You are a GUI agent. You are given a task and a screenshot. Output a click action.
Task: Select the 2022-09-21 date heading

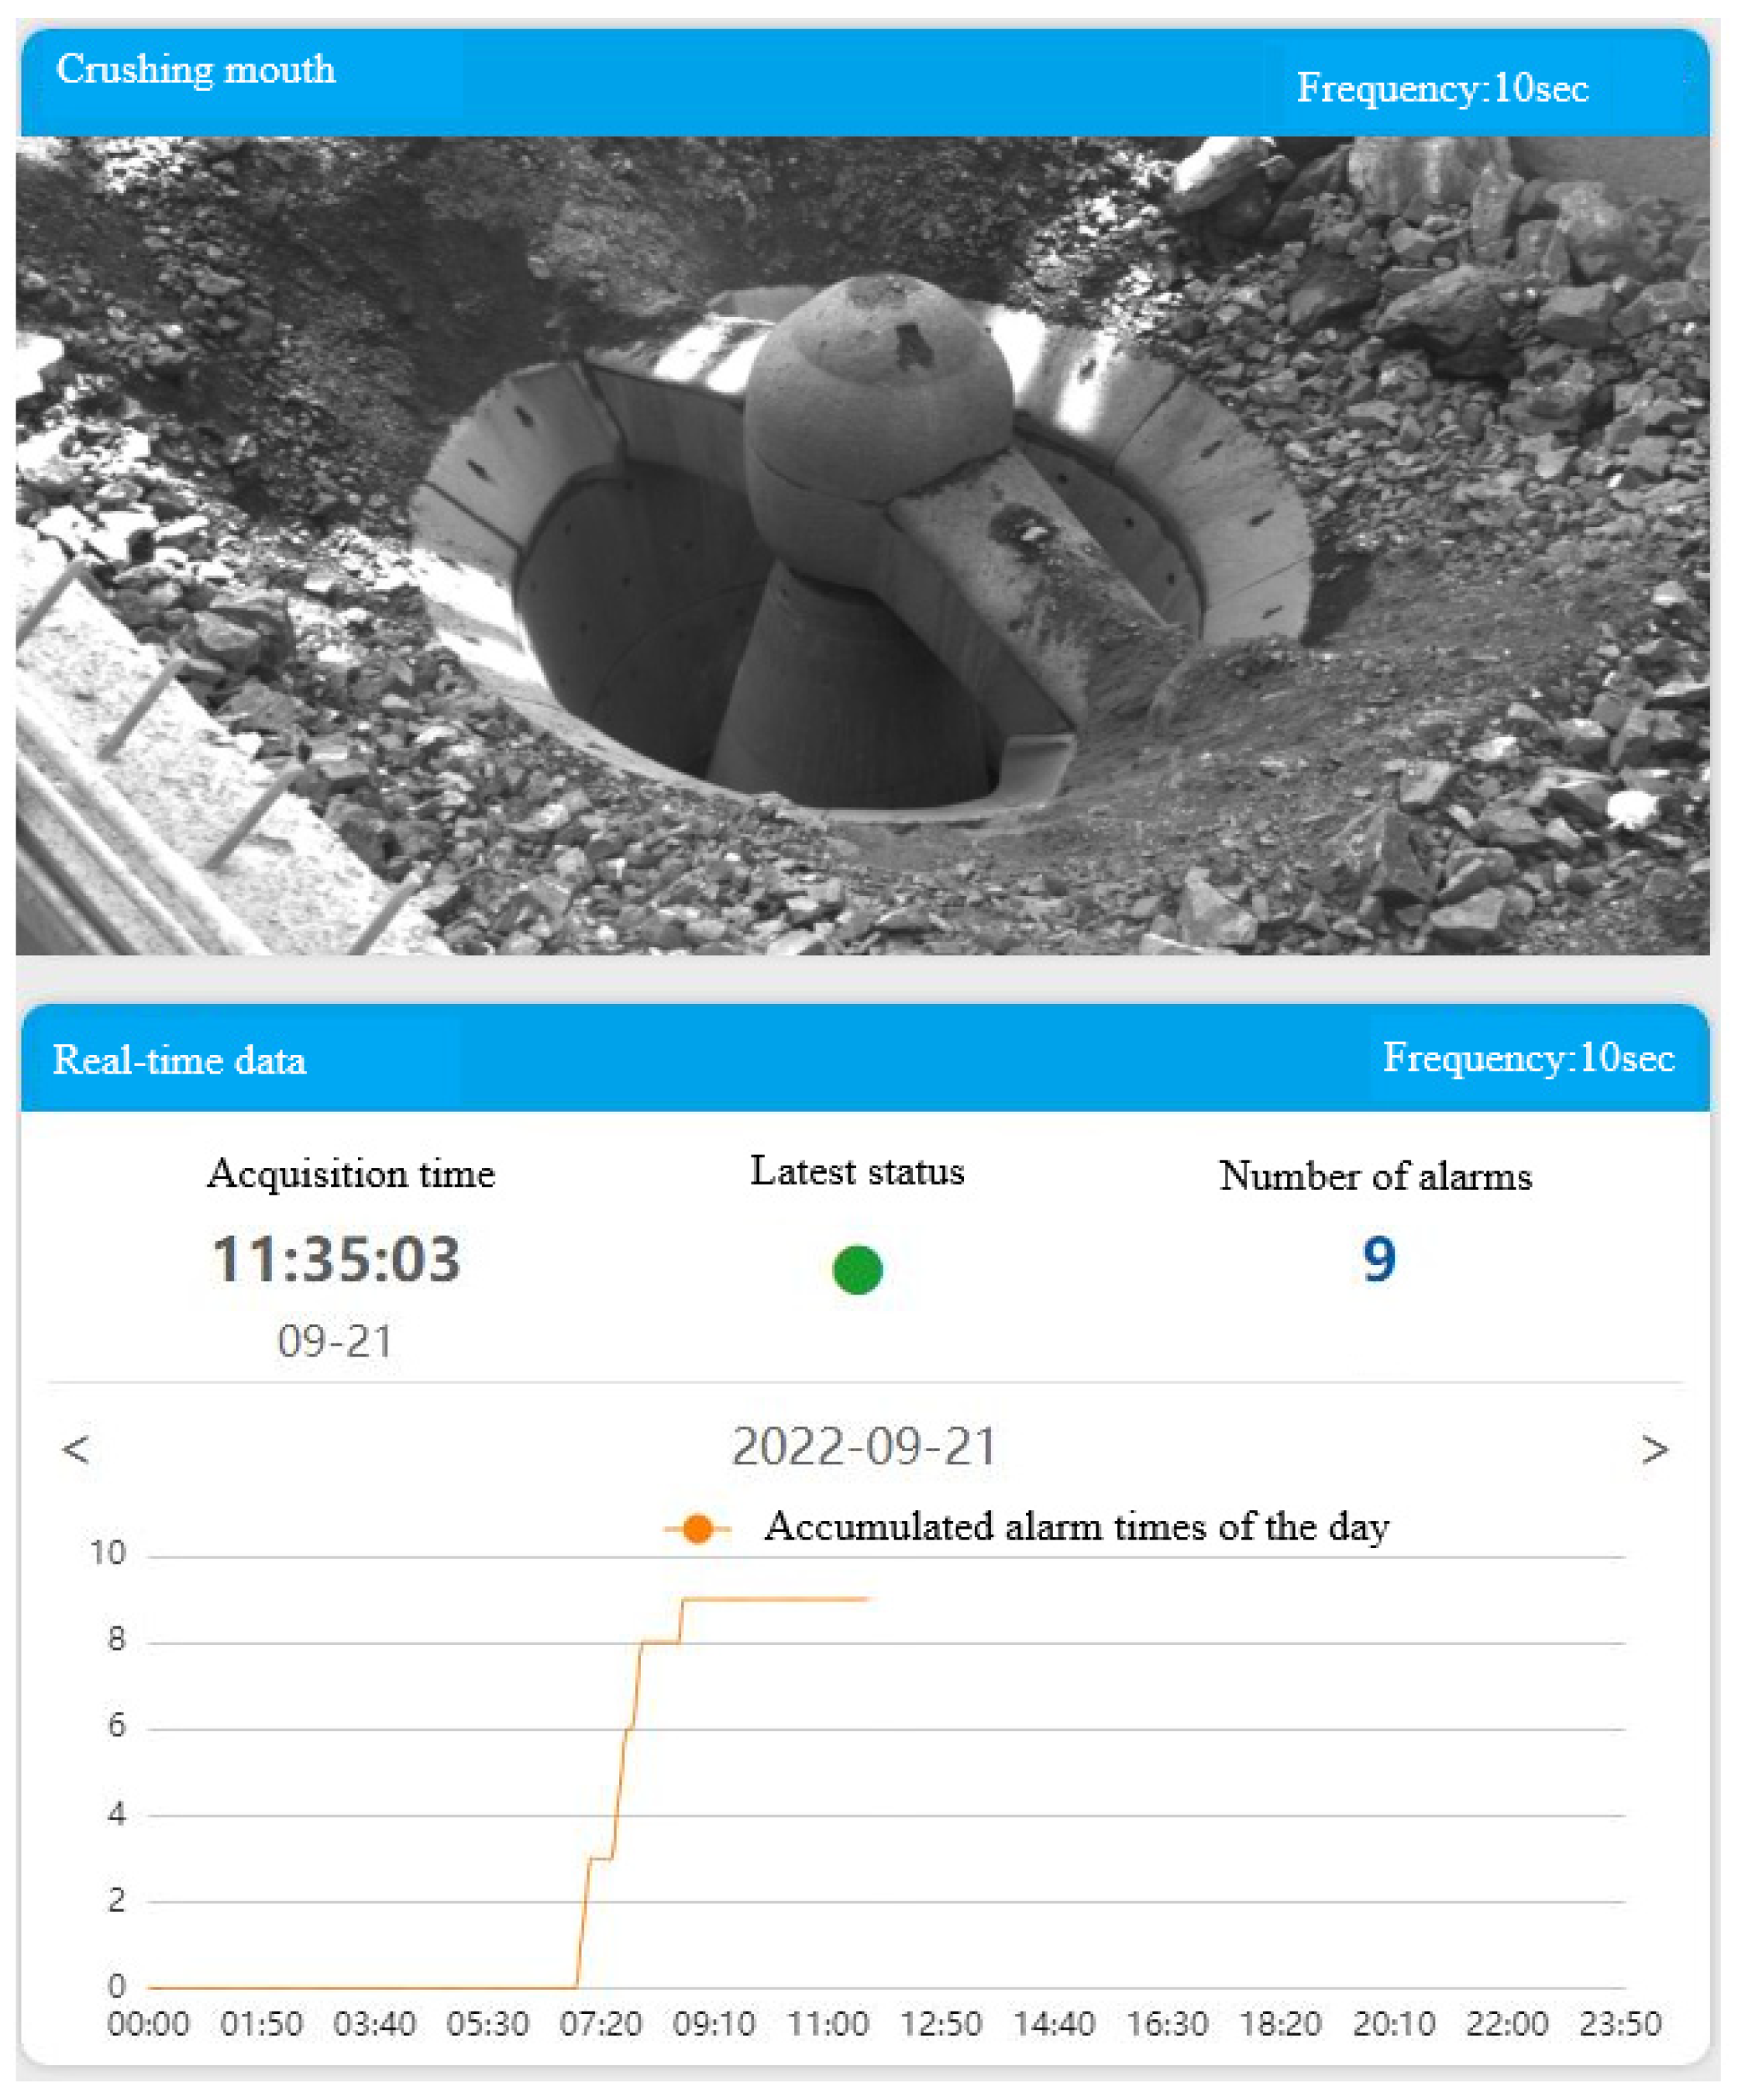(x=865, y=1447)
